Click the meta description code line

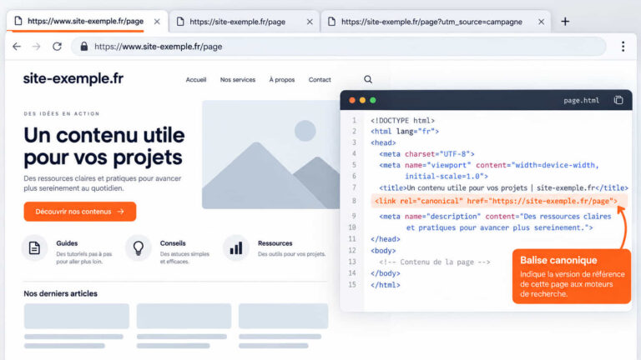(495, 222)
